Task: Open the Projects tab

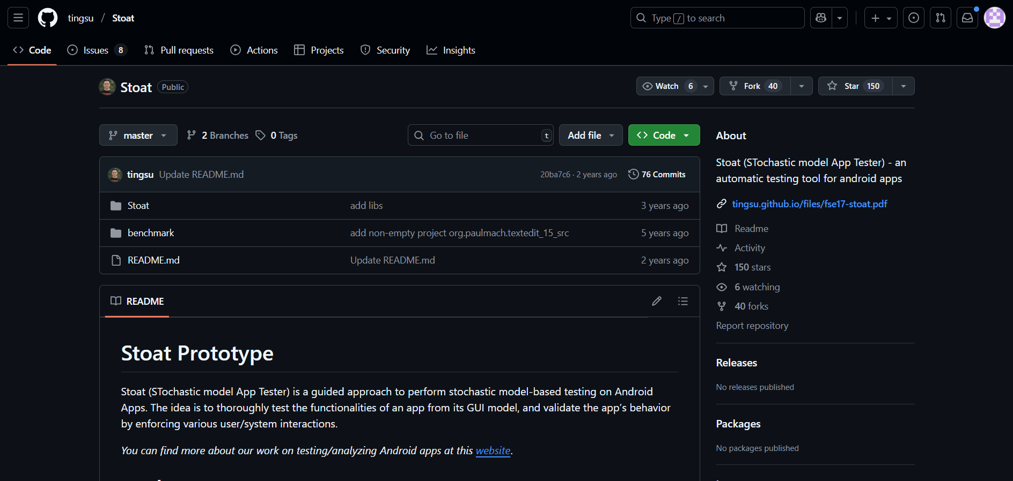Action: coord(319,50)
